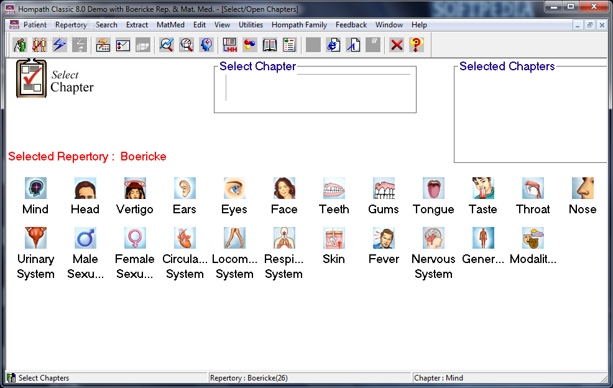Screen dimensions: 613x388
Task: Open the Urinary System chapter
Action: 35,238
